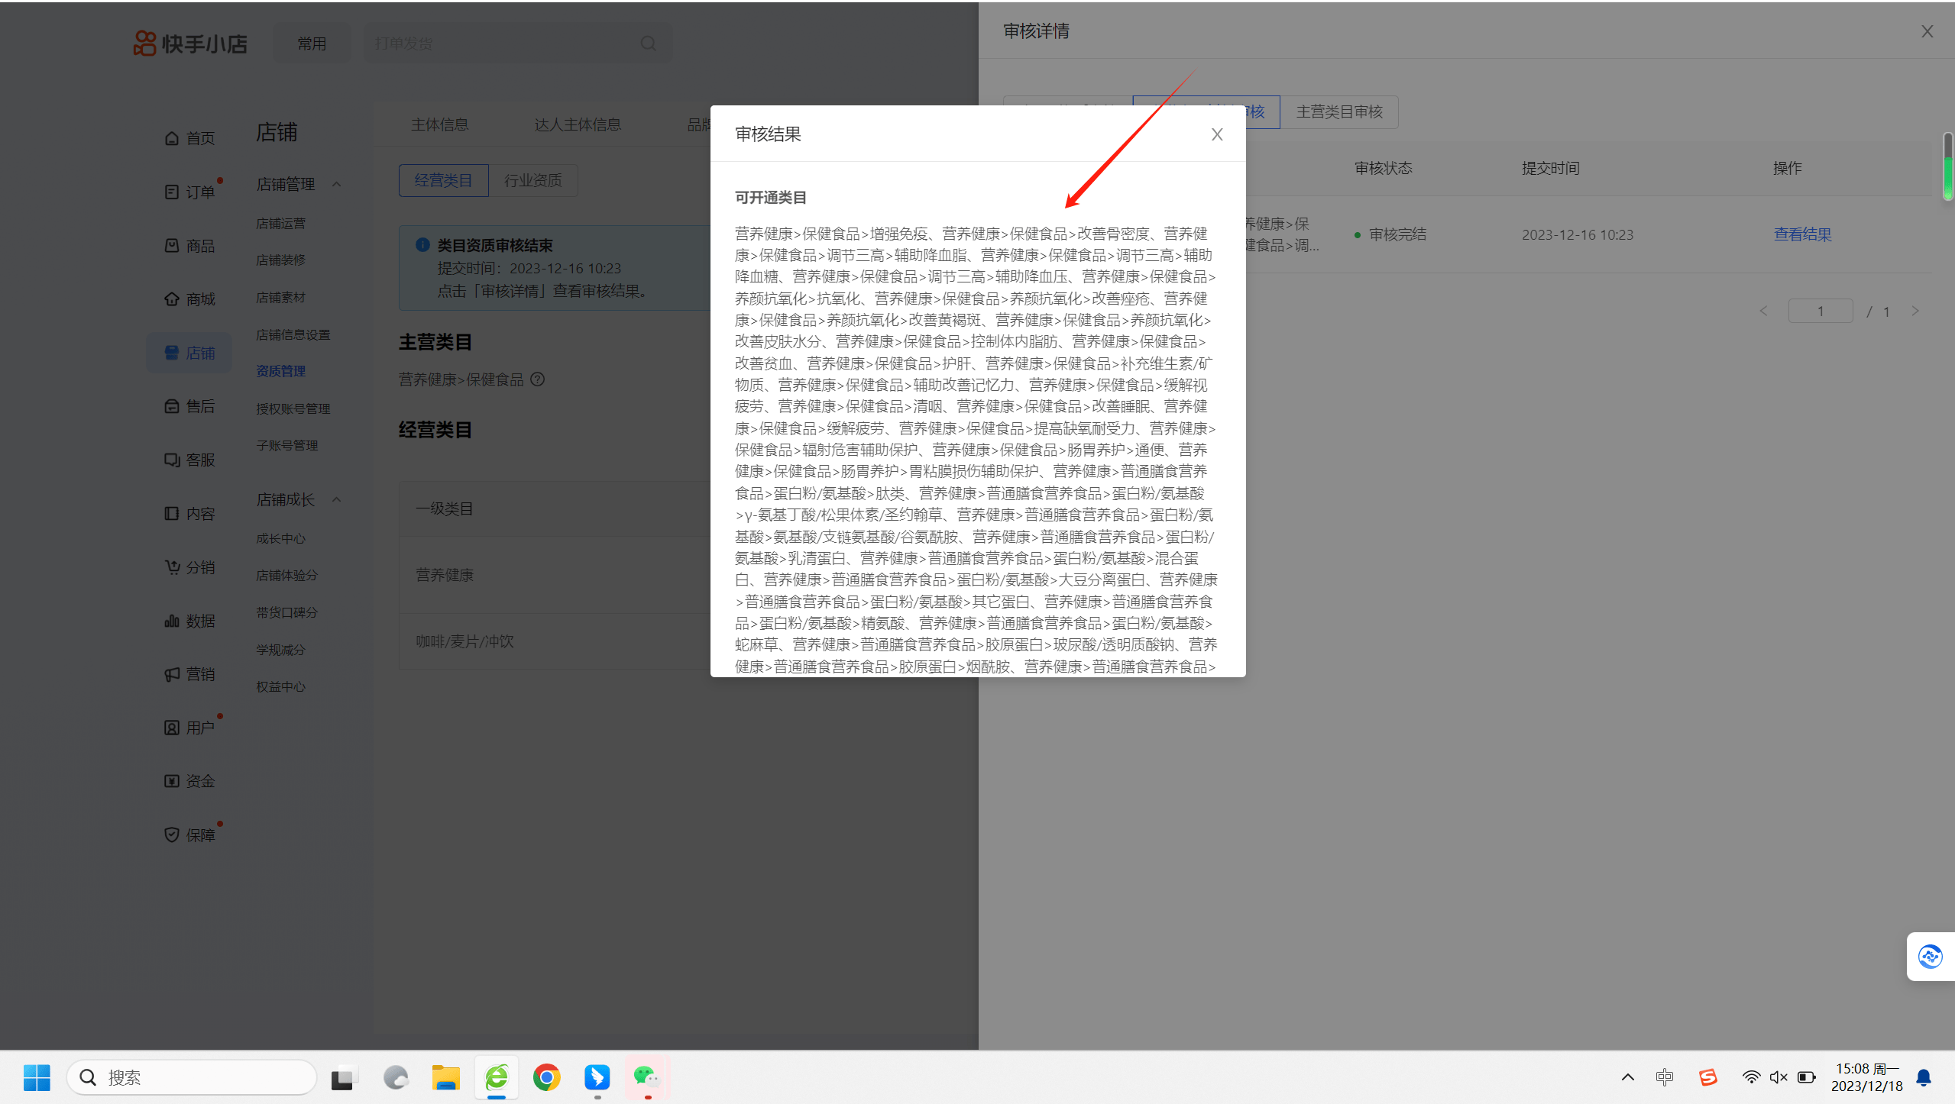Open Google Chrome from taskbar
1955x1104 pixels.
click(546, 1077)
